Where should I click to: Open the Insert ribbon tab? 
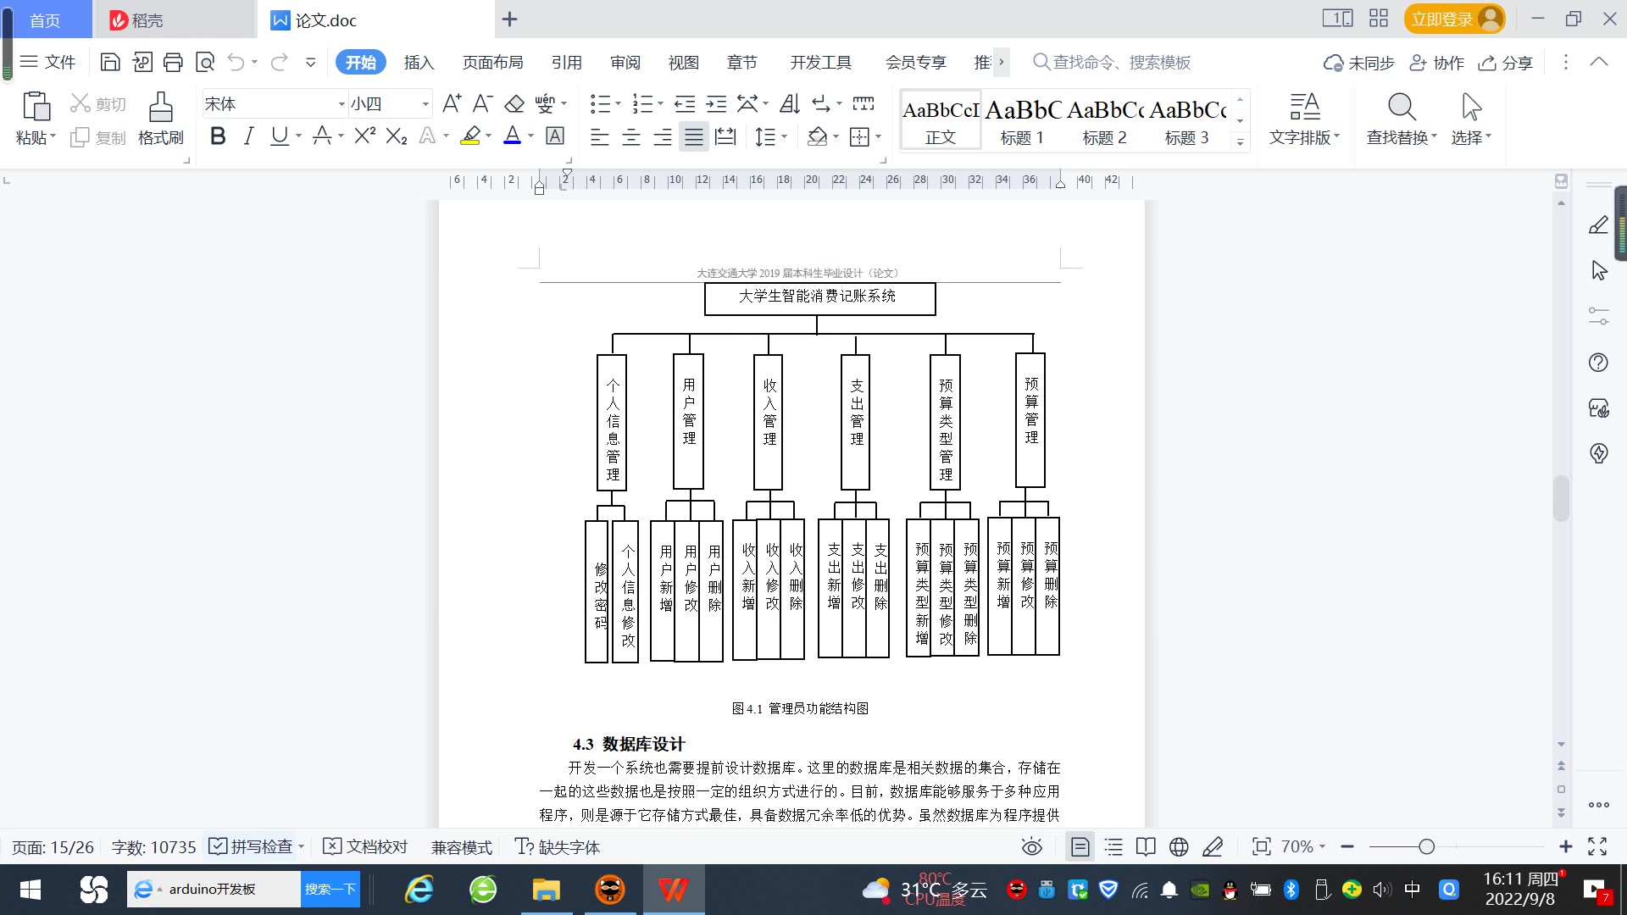(x=419, y=63)
